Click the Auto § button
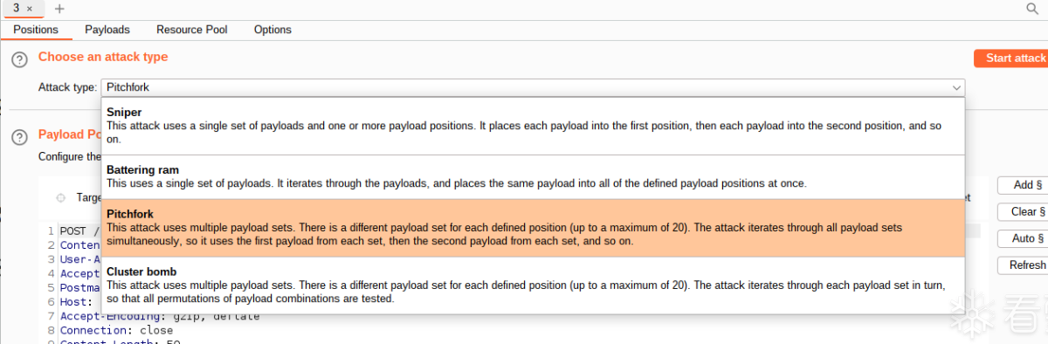 (1023, 238)
